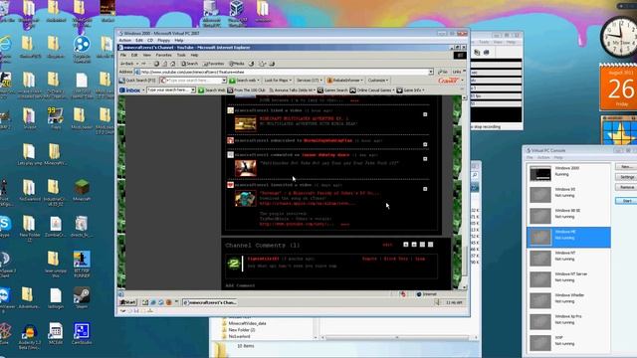Click the Start button in Virtual PC Console
Screen dimensions: 637x358
coord(626,201)
